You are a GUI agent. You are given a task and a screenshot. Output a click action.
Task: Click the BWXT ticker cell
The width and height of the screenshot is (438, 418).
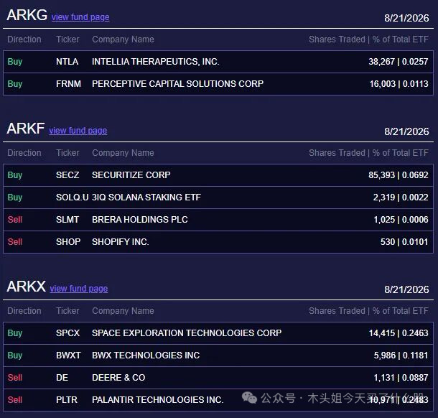point(68,356)
